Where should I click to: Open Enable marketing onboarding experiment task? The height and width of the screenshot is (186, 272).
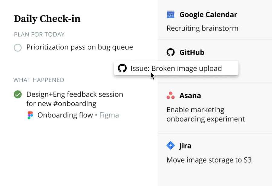(206, 114)
